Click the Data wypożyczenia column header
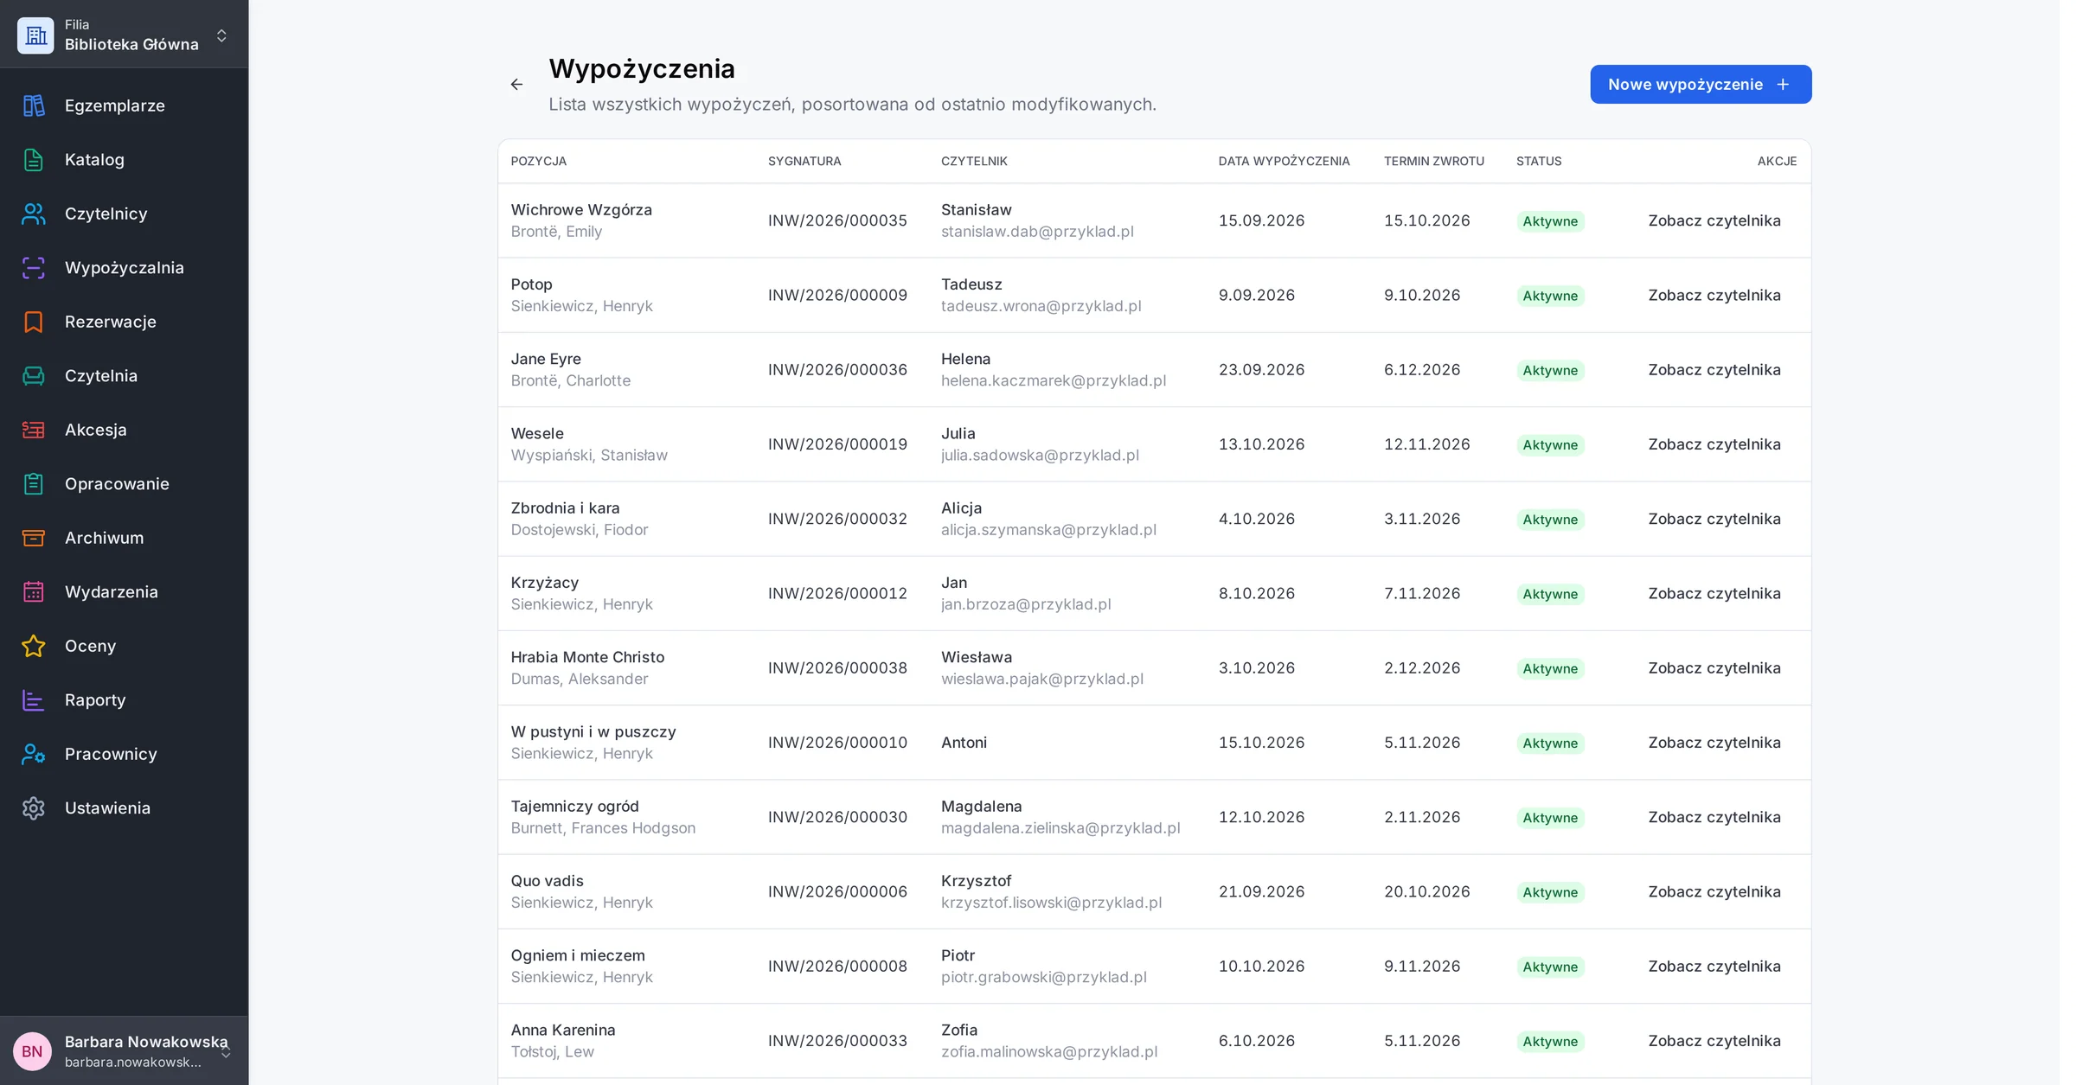The height and width of the screenshot is (1085, 2076). point(1284,162)
